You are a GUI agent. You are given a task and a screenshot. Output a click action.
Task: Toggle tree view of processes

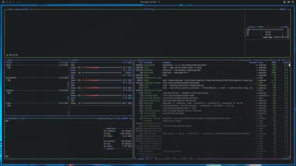point(270,60)
